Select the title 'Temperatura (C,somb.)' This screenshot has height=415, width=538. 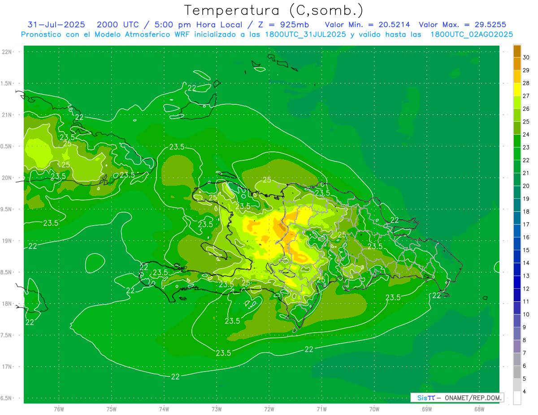tap(274, 10)
